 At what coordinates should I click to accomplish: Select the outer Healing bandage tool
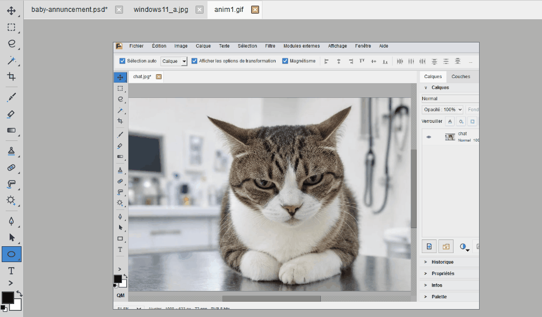(11, 168)
